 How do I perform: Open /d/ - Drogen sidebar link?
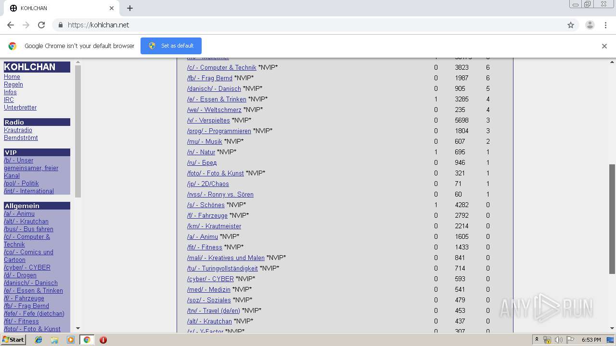[x=20, y=275]
